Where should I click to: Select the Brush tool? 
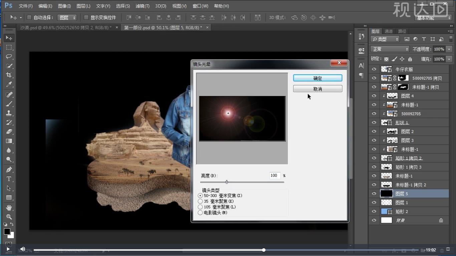9,104
